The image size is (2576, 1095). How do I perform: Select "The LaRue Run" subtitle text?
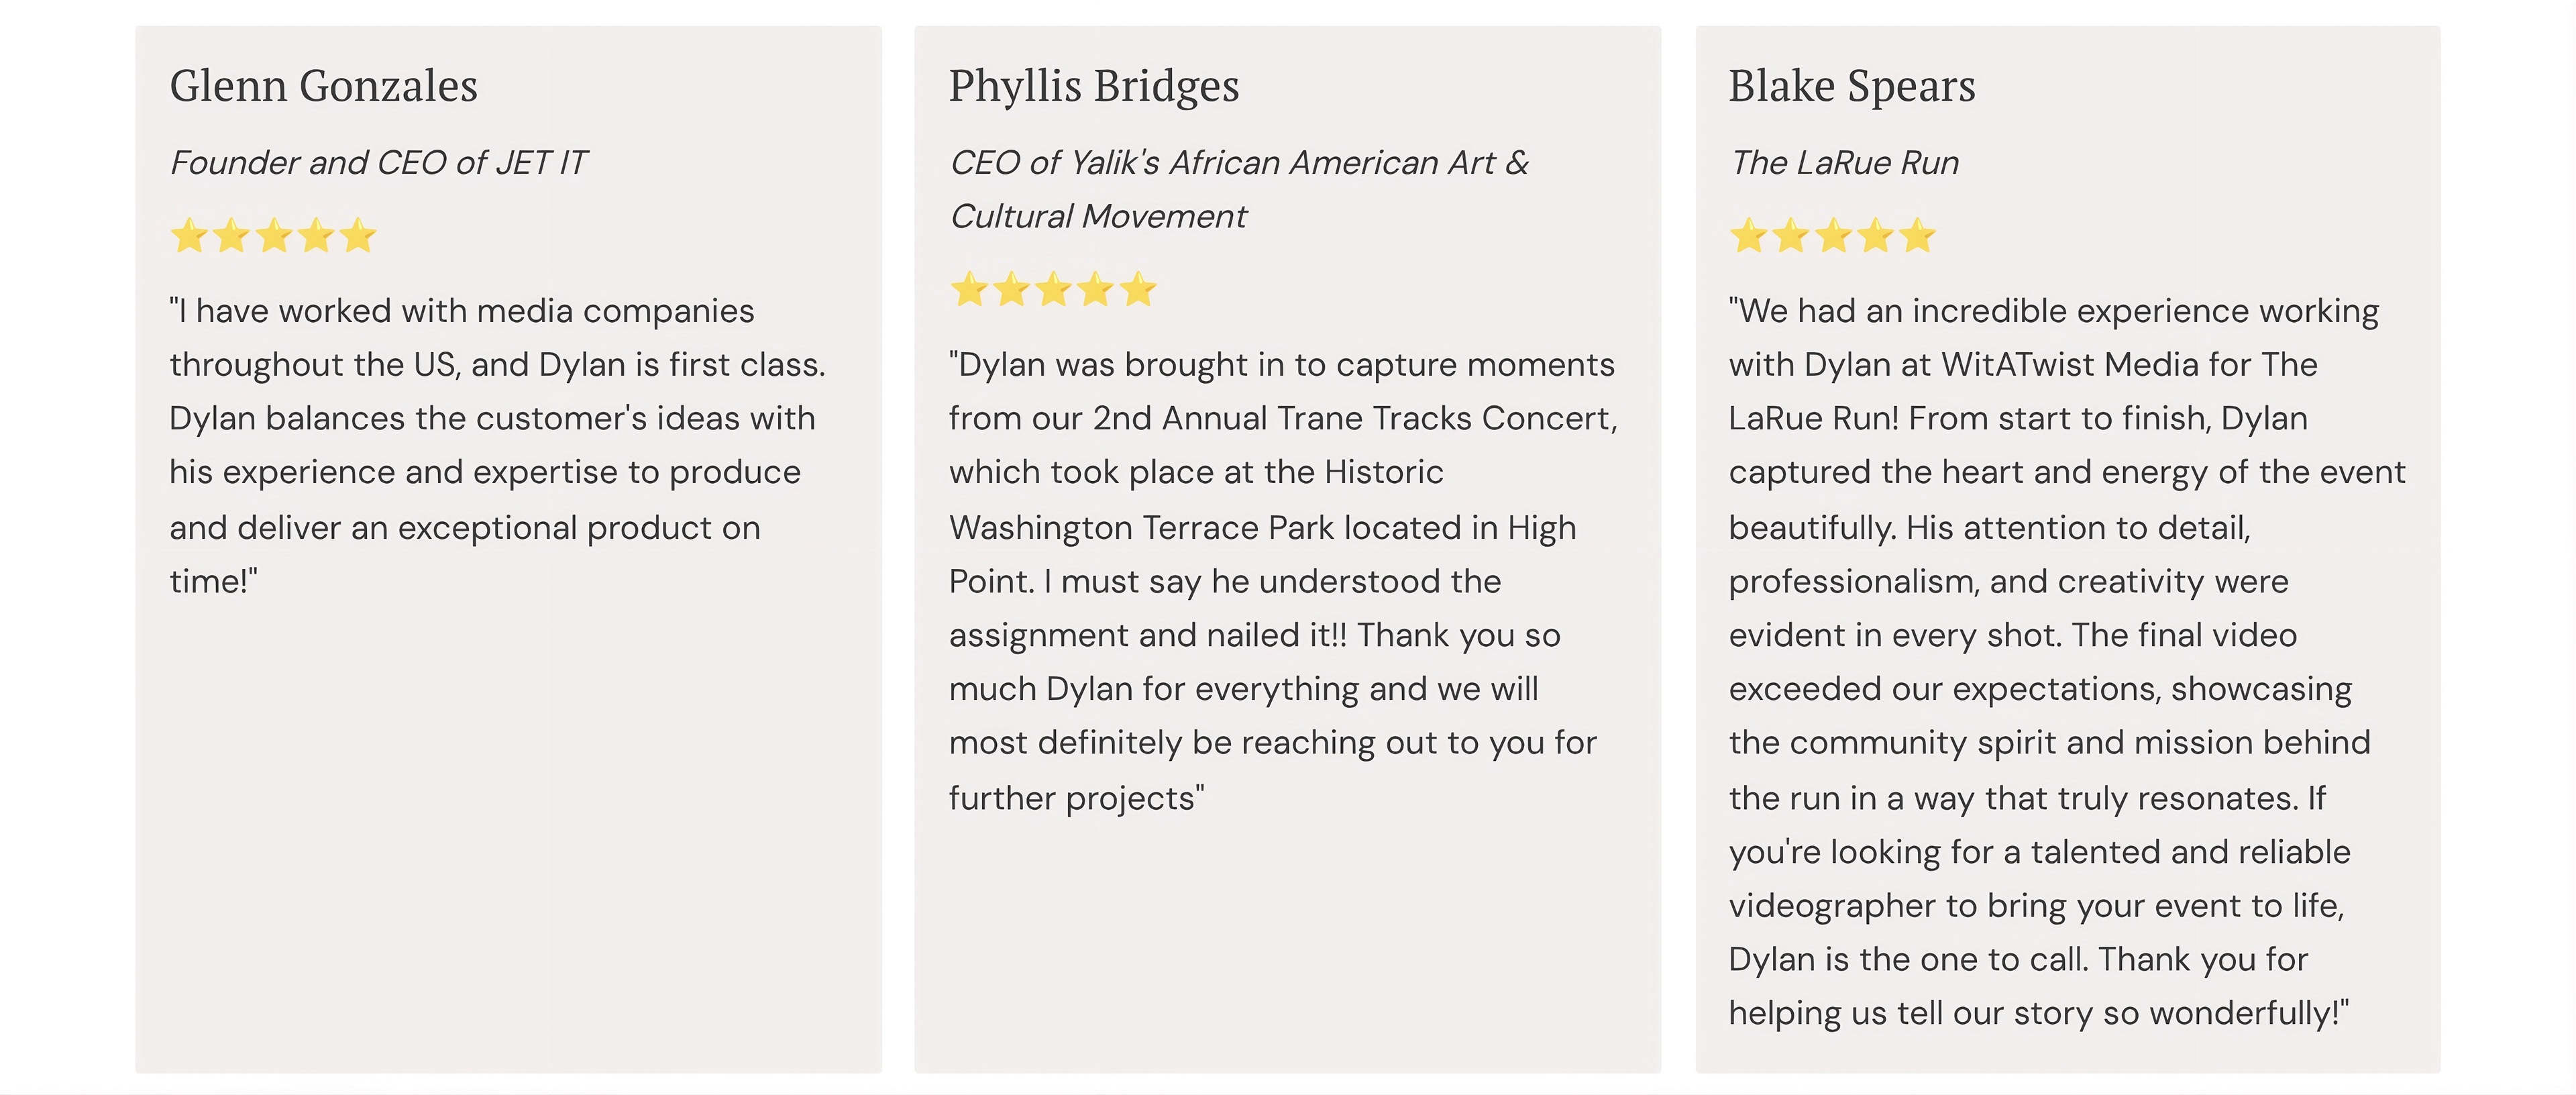click(1844, 163)
